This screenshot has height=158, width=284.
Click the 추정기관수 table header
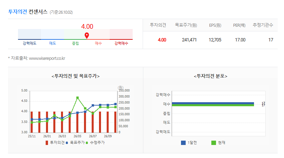click(263, 25)
